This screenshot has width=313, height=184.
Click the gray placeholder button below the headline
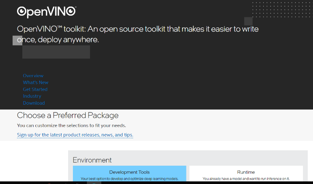pyautogui.click(x=56, y=52)
